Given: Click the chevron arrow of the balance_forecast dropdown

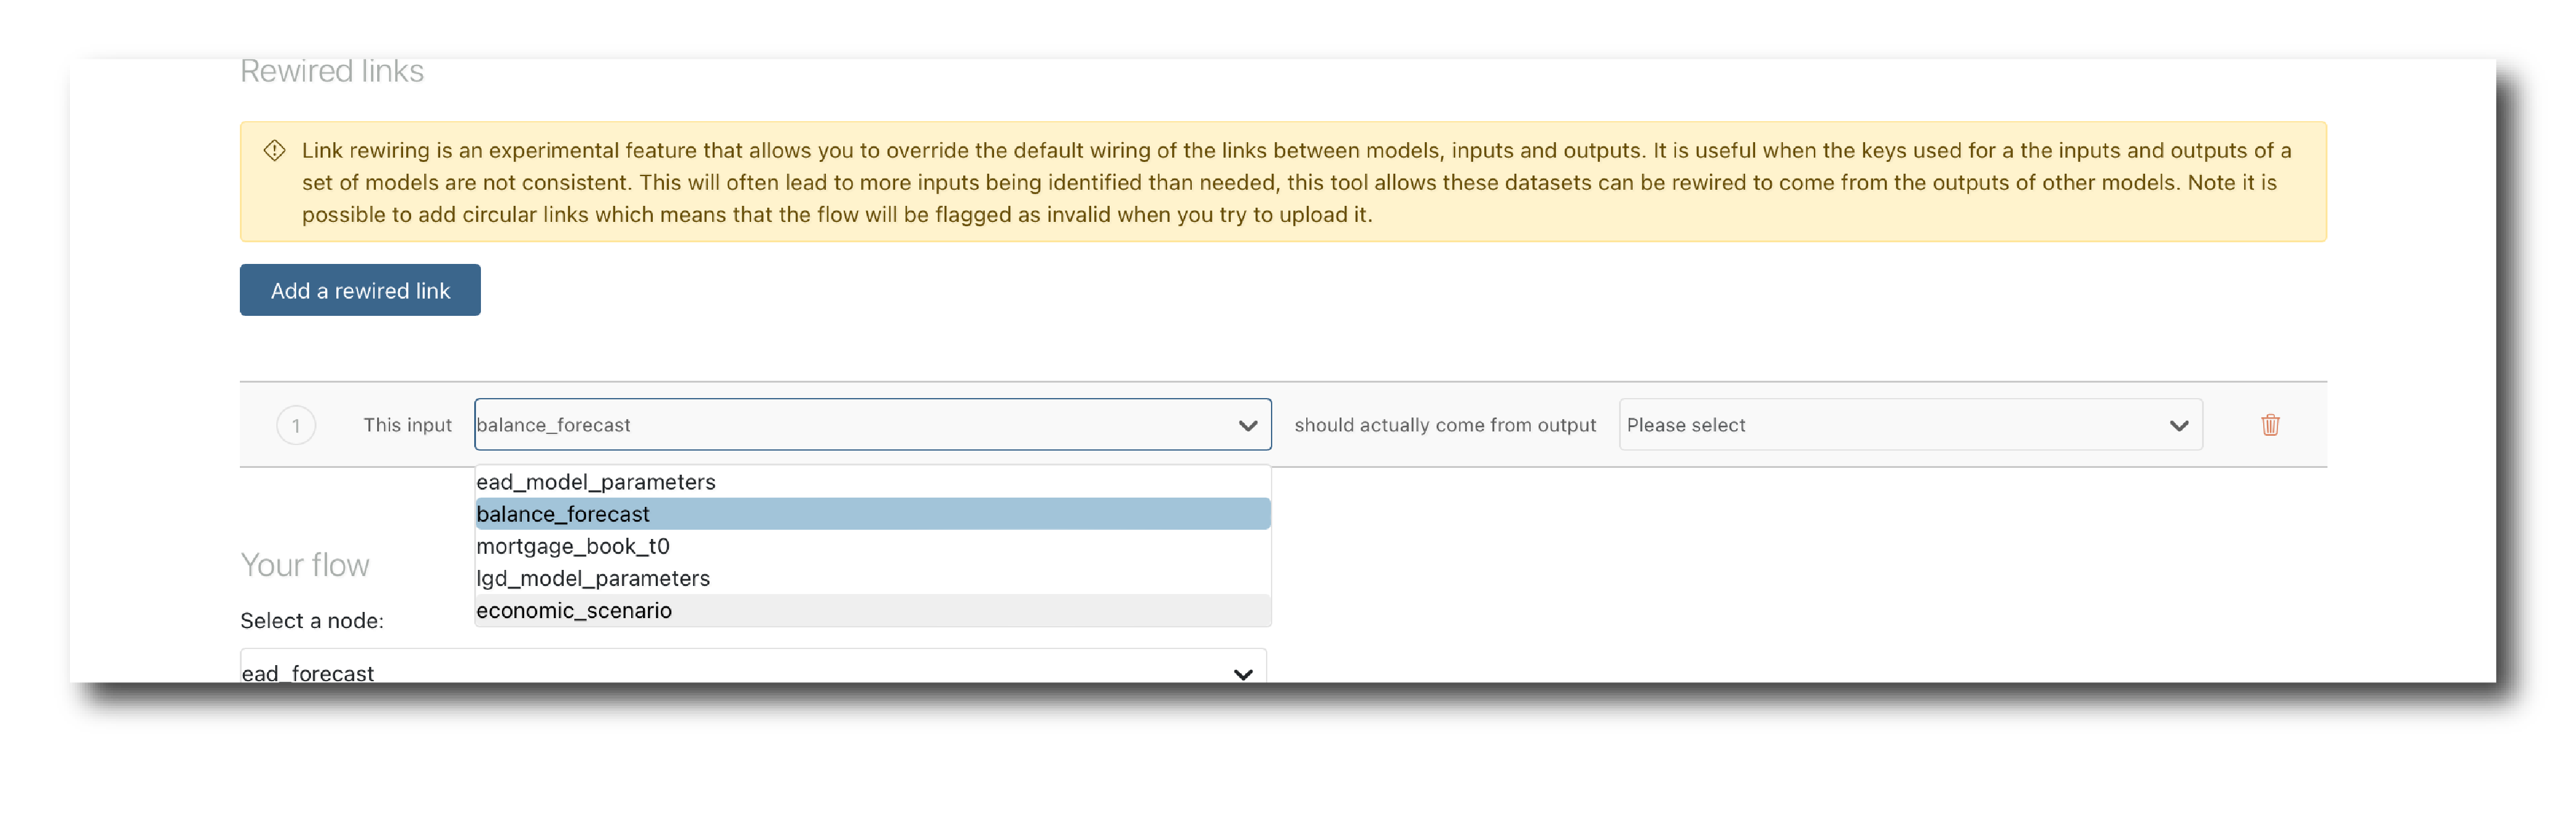Looking at the screenshot, I should (x=1247, y=425).
